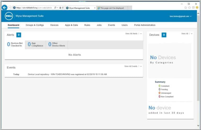Viewport: 201px width, 130px height.
Task: Close the Wyse Management Suite tab
Action: (x=95, y=8)
